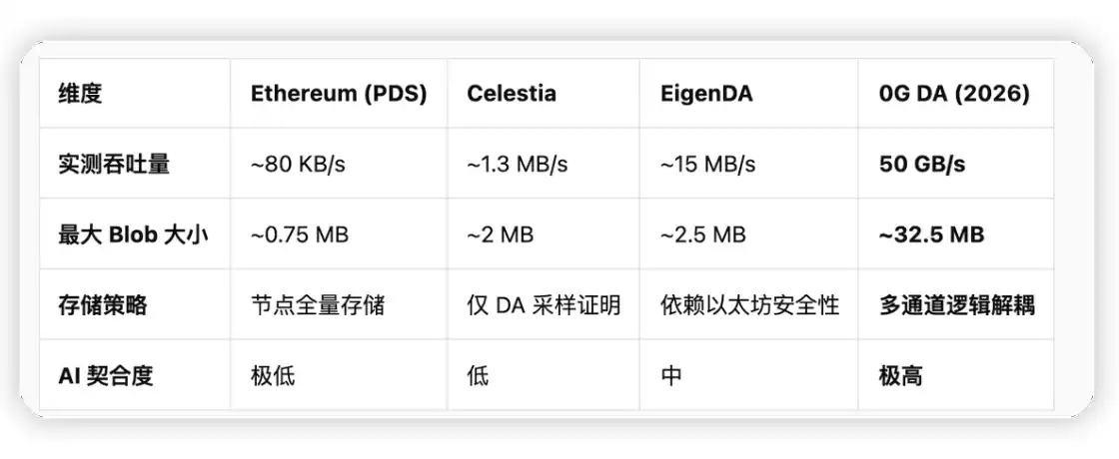Click the 节点全量存储 cell
Image resolution: width=1119 pixels, height=459 pixels.
coord(318,305)
